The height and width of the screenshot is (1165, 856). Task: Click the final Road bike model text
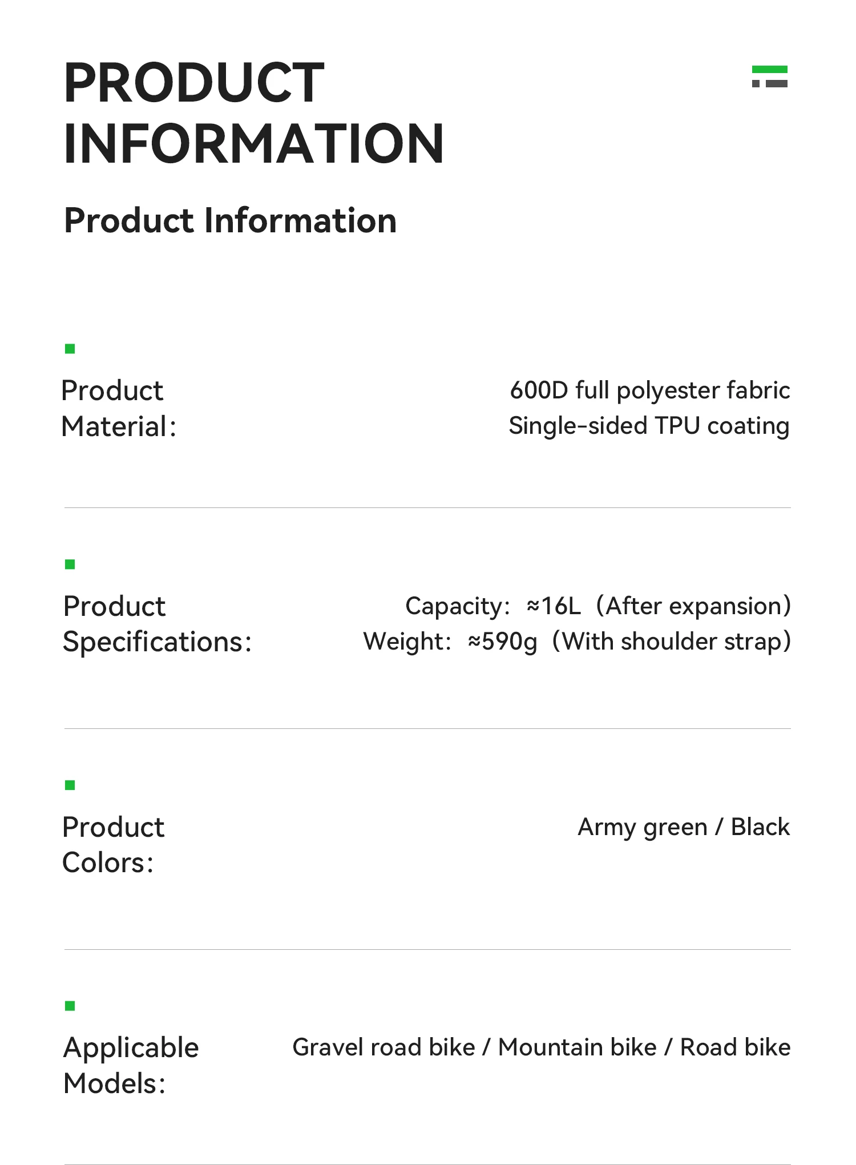point(735,1047)
